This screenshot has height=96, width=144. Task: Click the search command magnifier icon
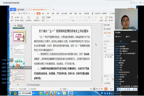(95, 13)
